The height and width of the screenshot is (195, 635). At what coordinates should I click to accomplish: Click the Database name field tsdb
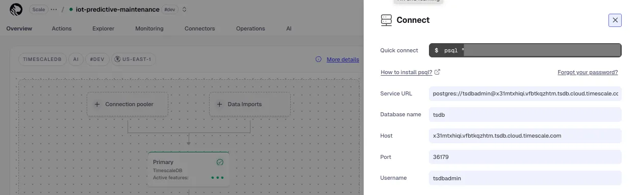[525, 115]
